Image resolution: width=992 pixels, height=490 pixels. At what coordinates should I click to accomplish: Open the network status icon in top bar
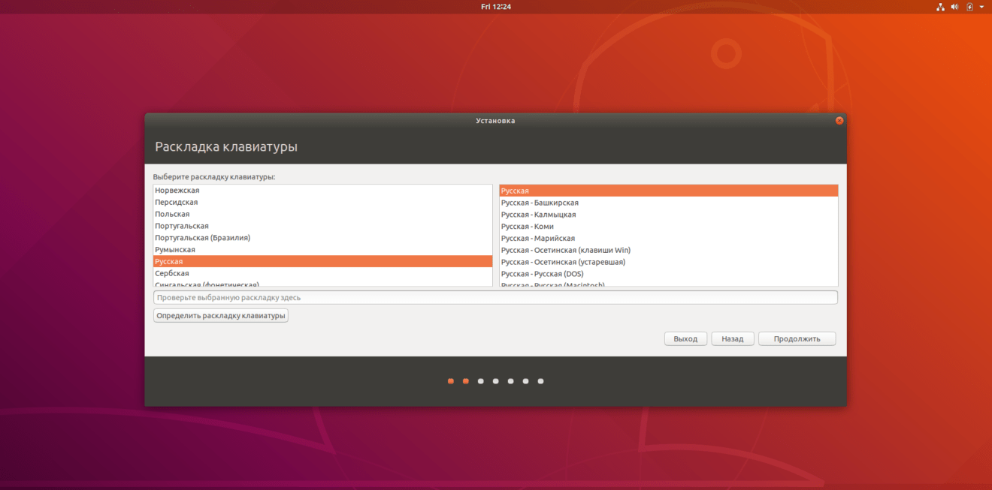pos(940,6)
